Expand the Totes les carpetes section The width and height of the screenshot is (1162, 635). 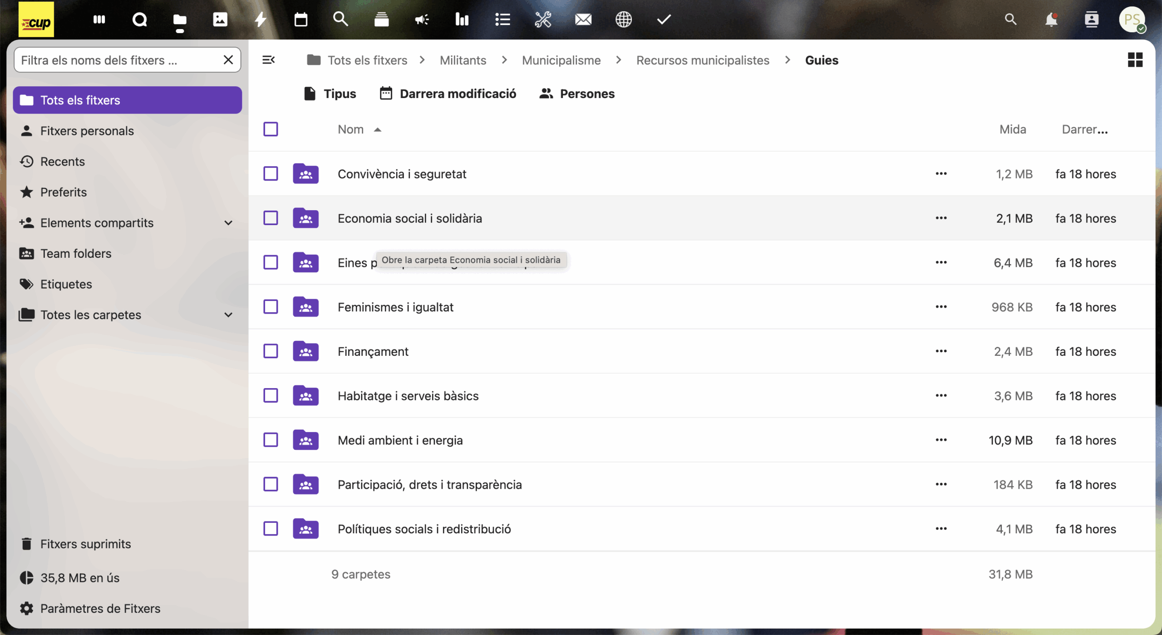(228, 315)
